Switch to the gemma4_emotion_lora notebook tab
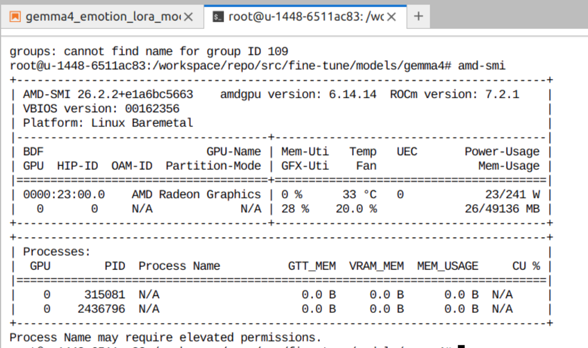Screen dimensions: 588x348 pyautogui.click(x=102, y=17)
